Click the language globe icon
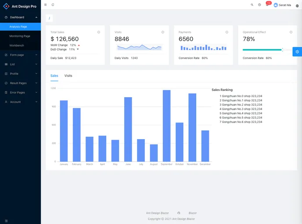Image resolution: width=302 pixels, height=224 pixels. (297, 5)
